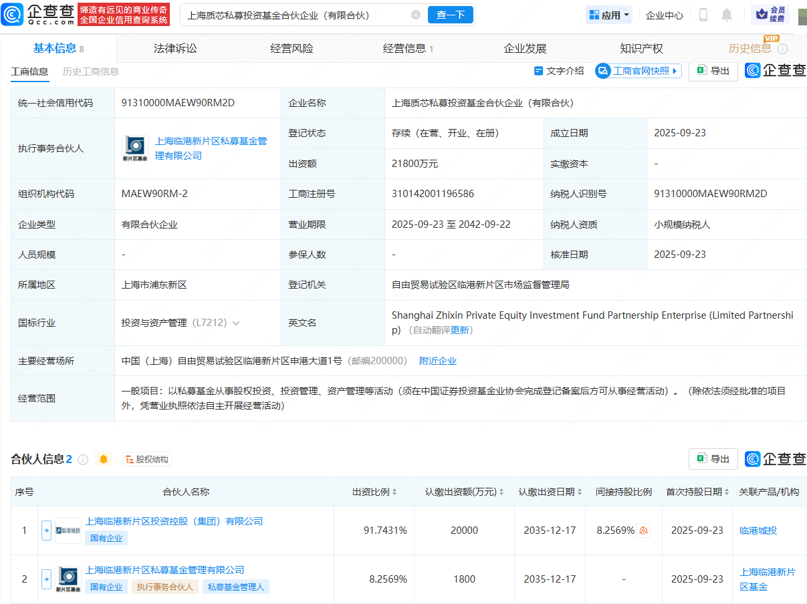The width and height of the screenshot is (807, 604).
Task: Sort by 认缴出资日期 column
Action: 550,492
